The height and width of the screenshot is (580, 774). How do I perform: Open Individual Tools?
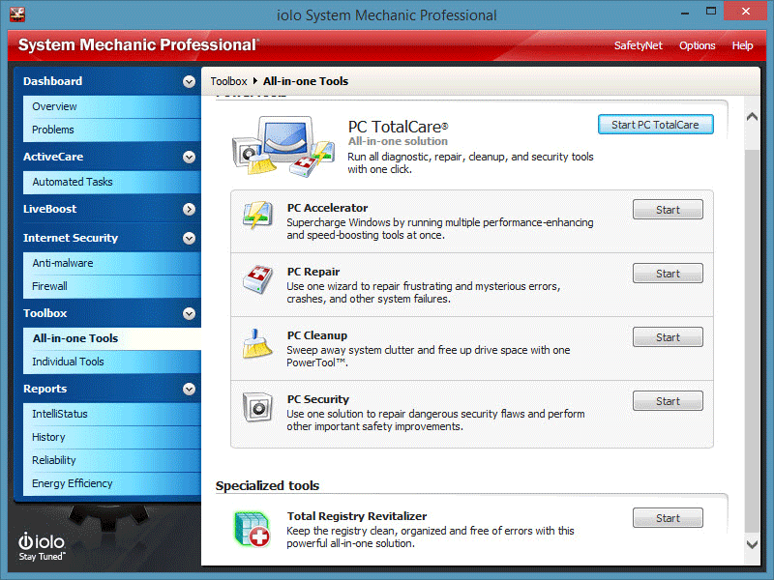112,362
